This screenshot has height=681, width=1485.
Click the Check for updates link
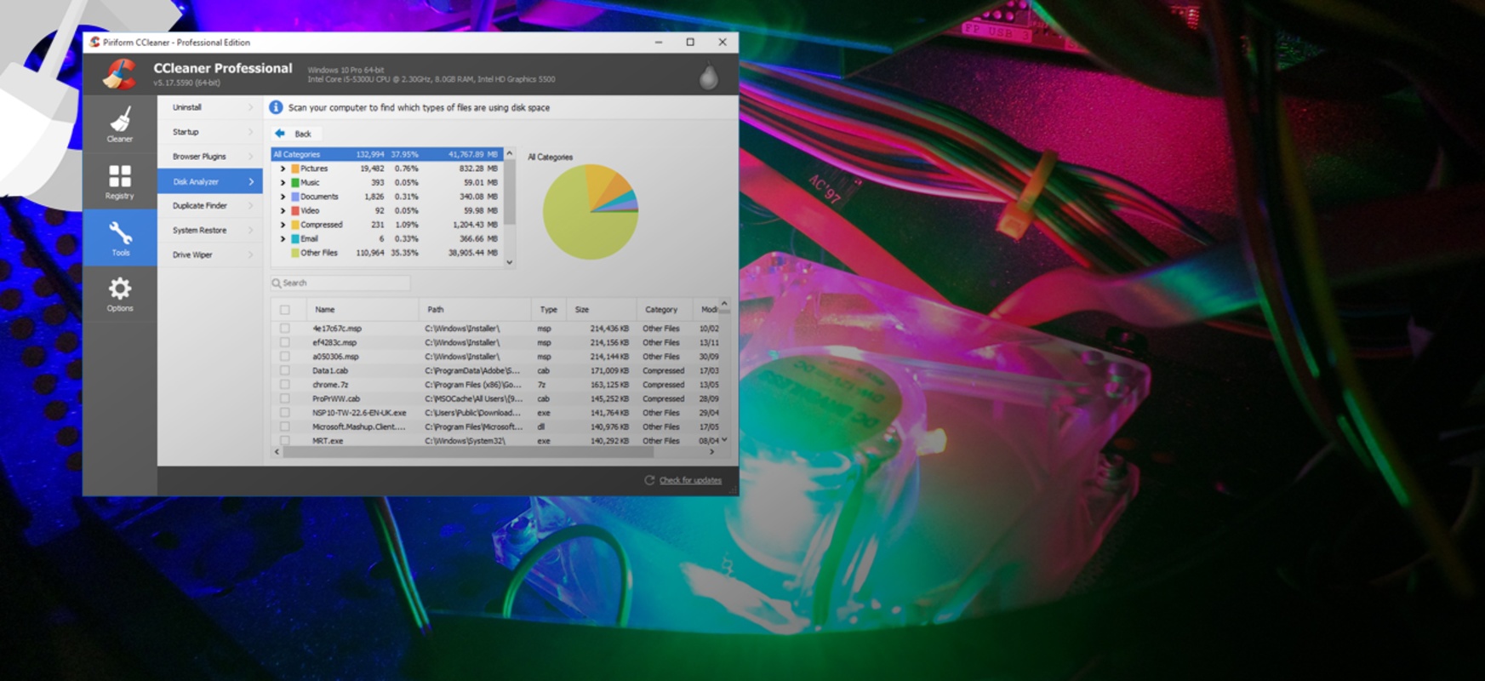pos(690,480)
